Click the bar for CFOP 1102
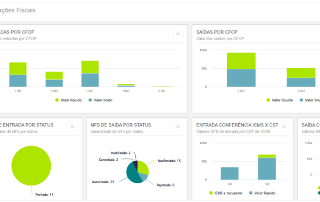 pos(54,80)
